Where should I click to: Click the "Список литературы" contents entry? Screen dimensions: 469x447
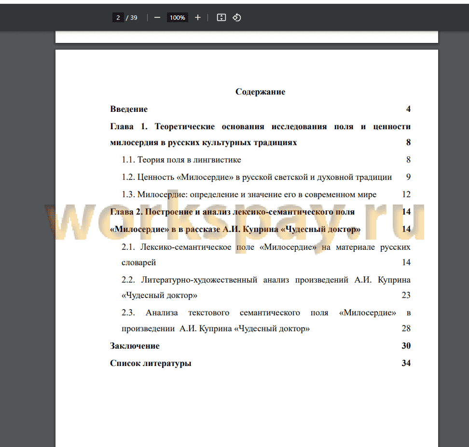(x=151, y=363)
